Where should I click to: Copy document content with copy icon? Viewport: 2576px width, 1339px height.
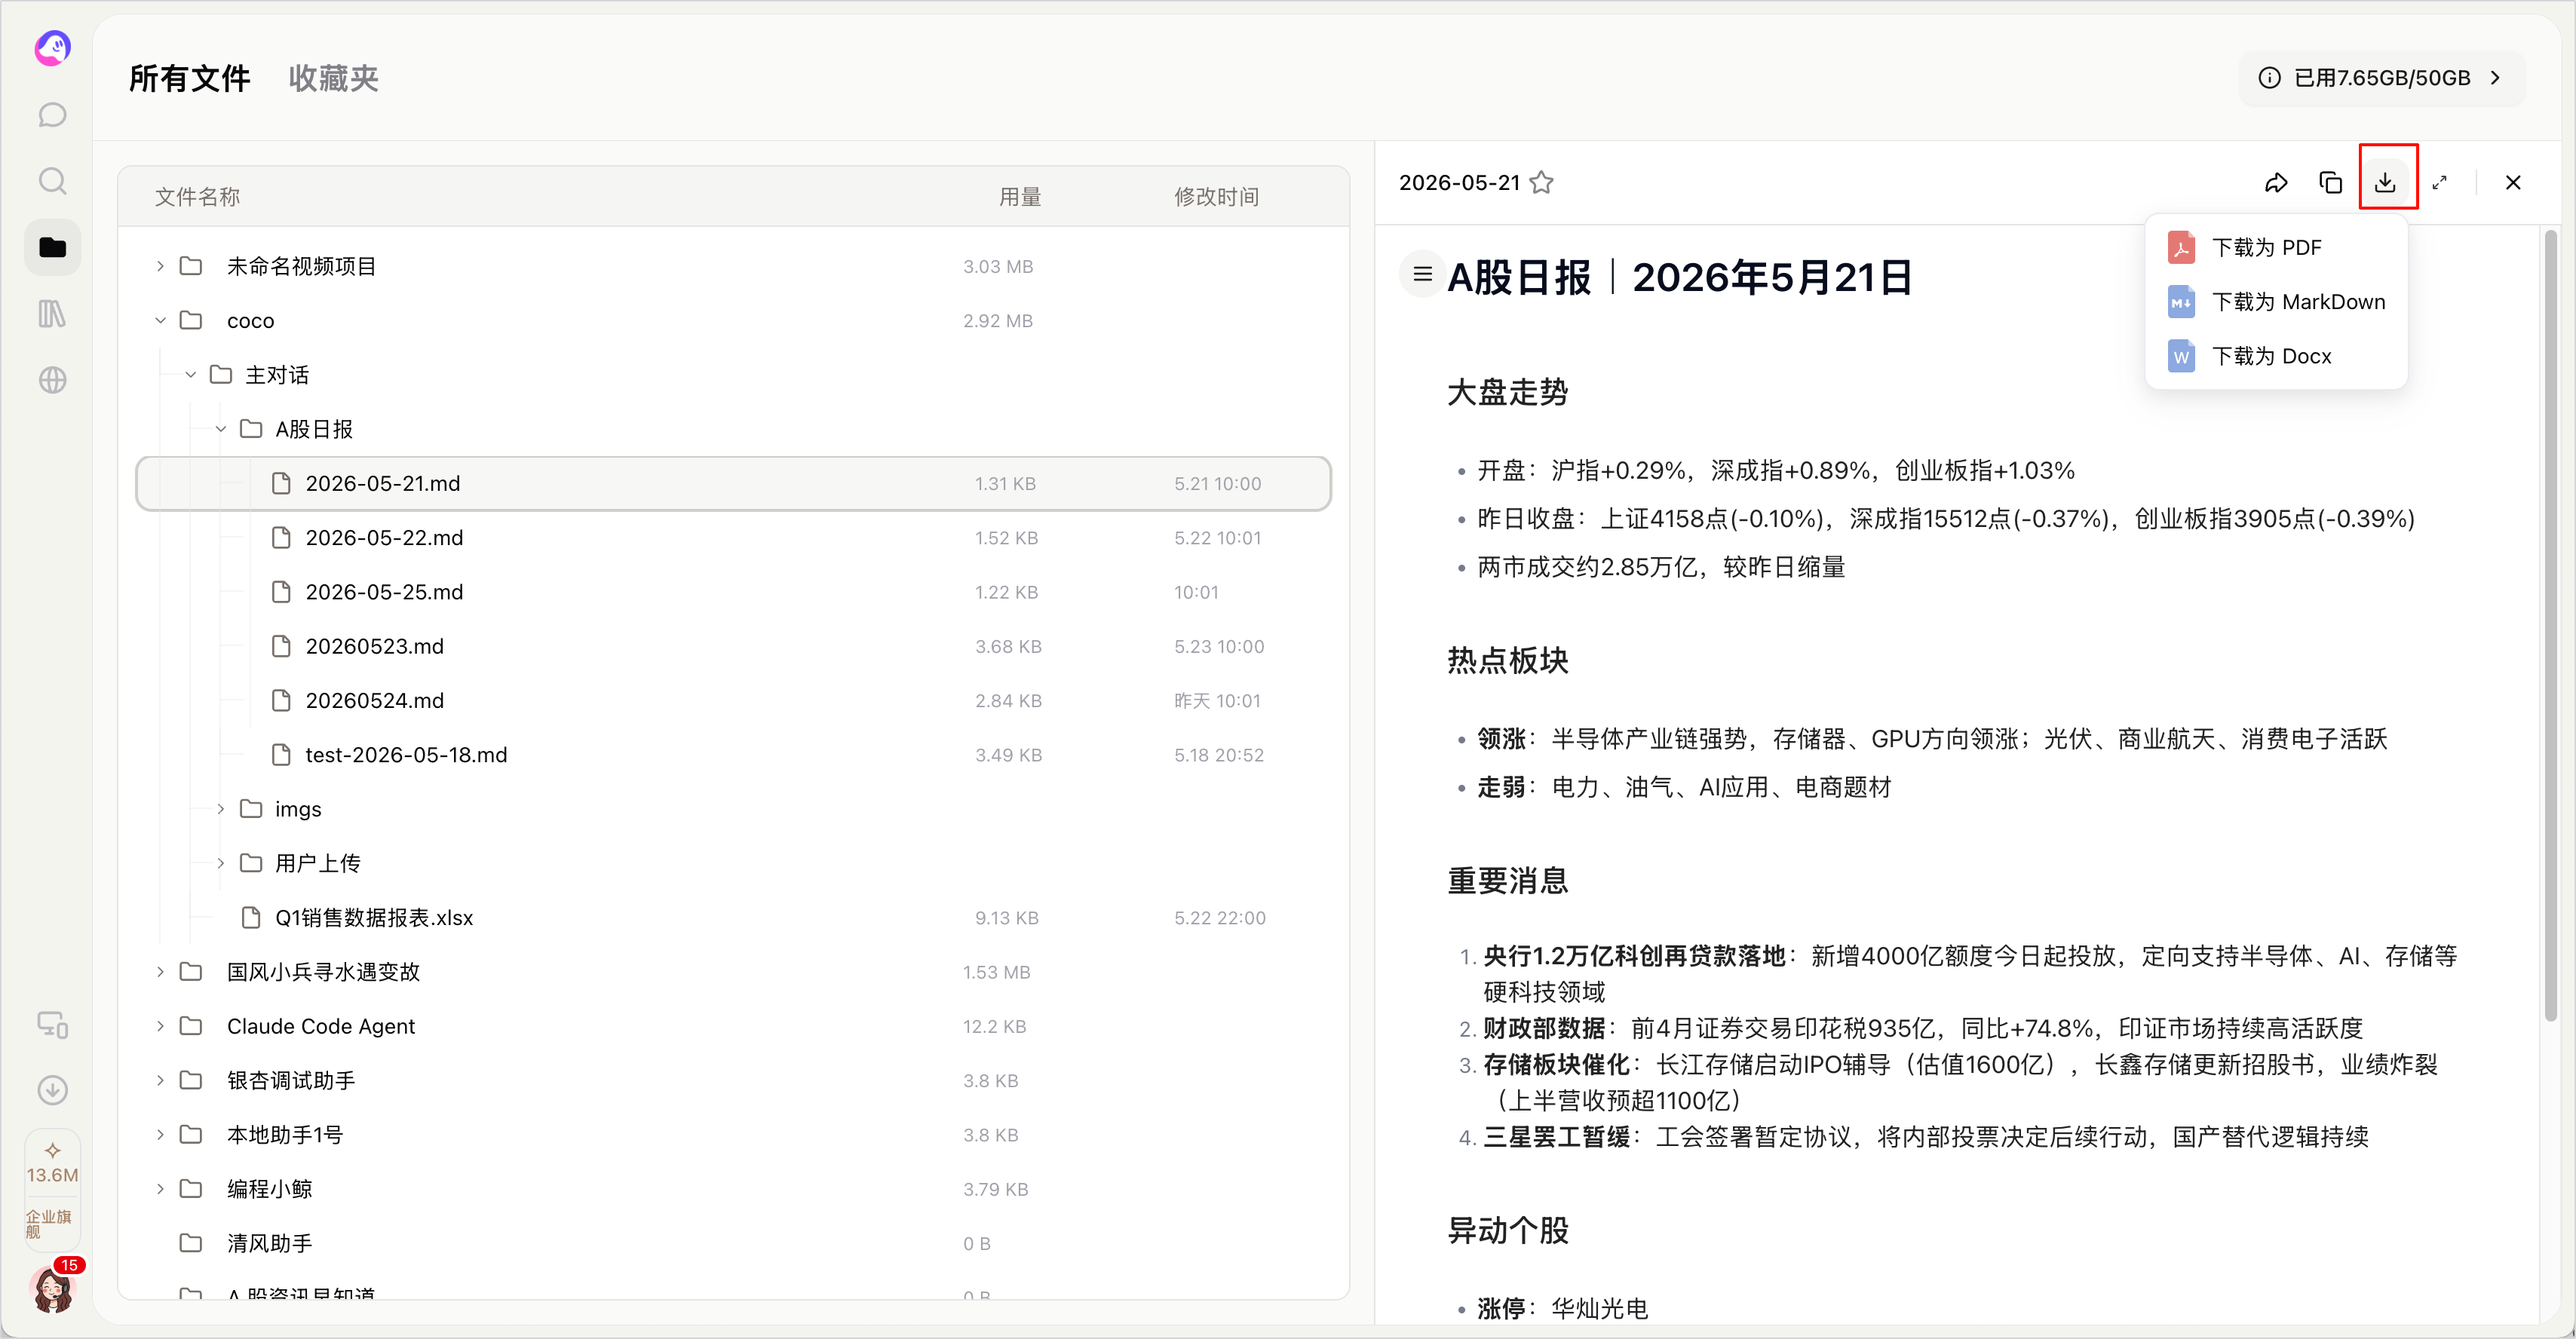coord(2331,182)
